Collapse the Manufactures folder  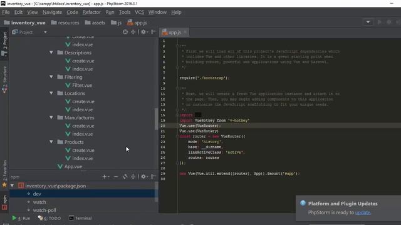tap(51, 117)
